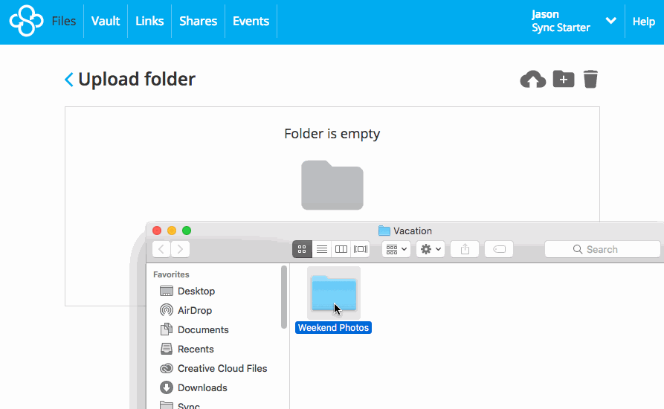
Task: Select Downloads in Finder sidebar
Action: 202,387
